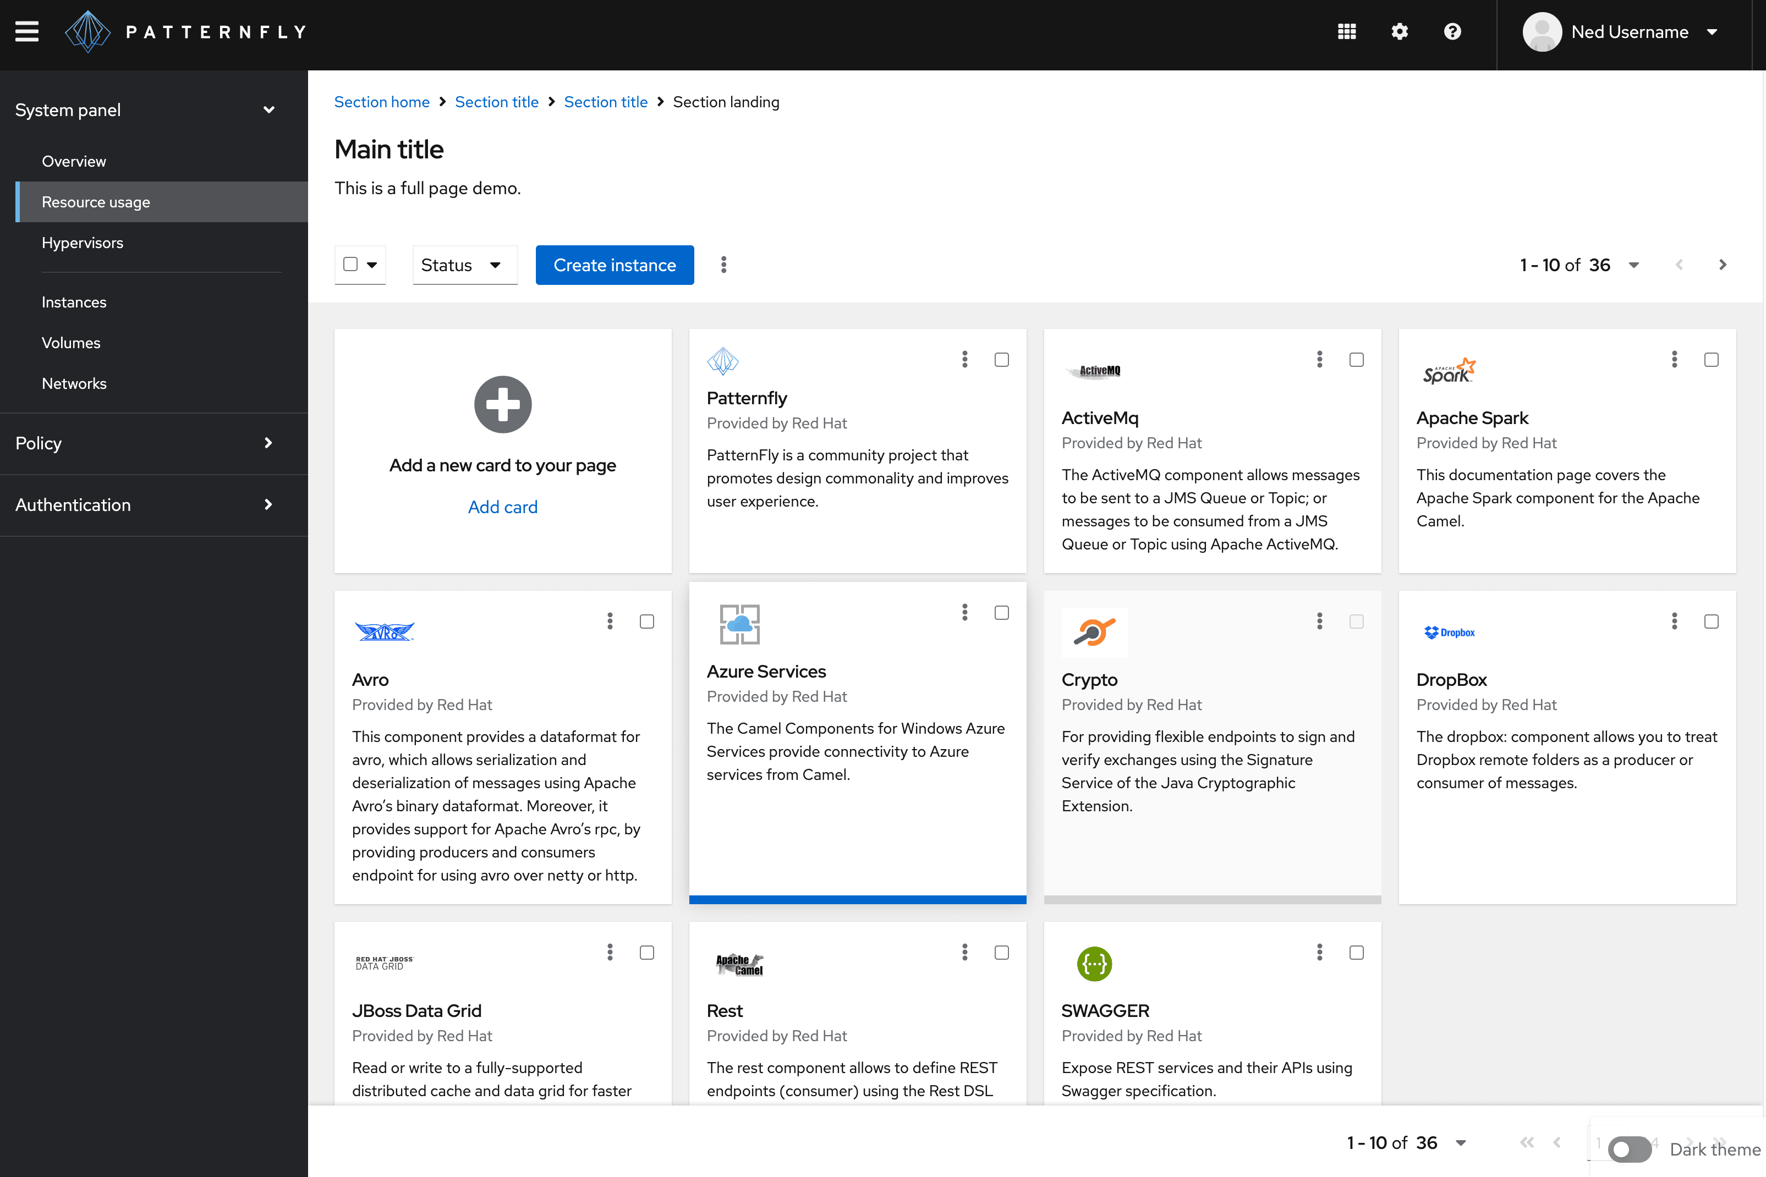Click the PatternFly logo icon

coord(85,30)
